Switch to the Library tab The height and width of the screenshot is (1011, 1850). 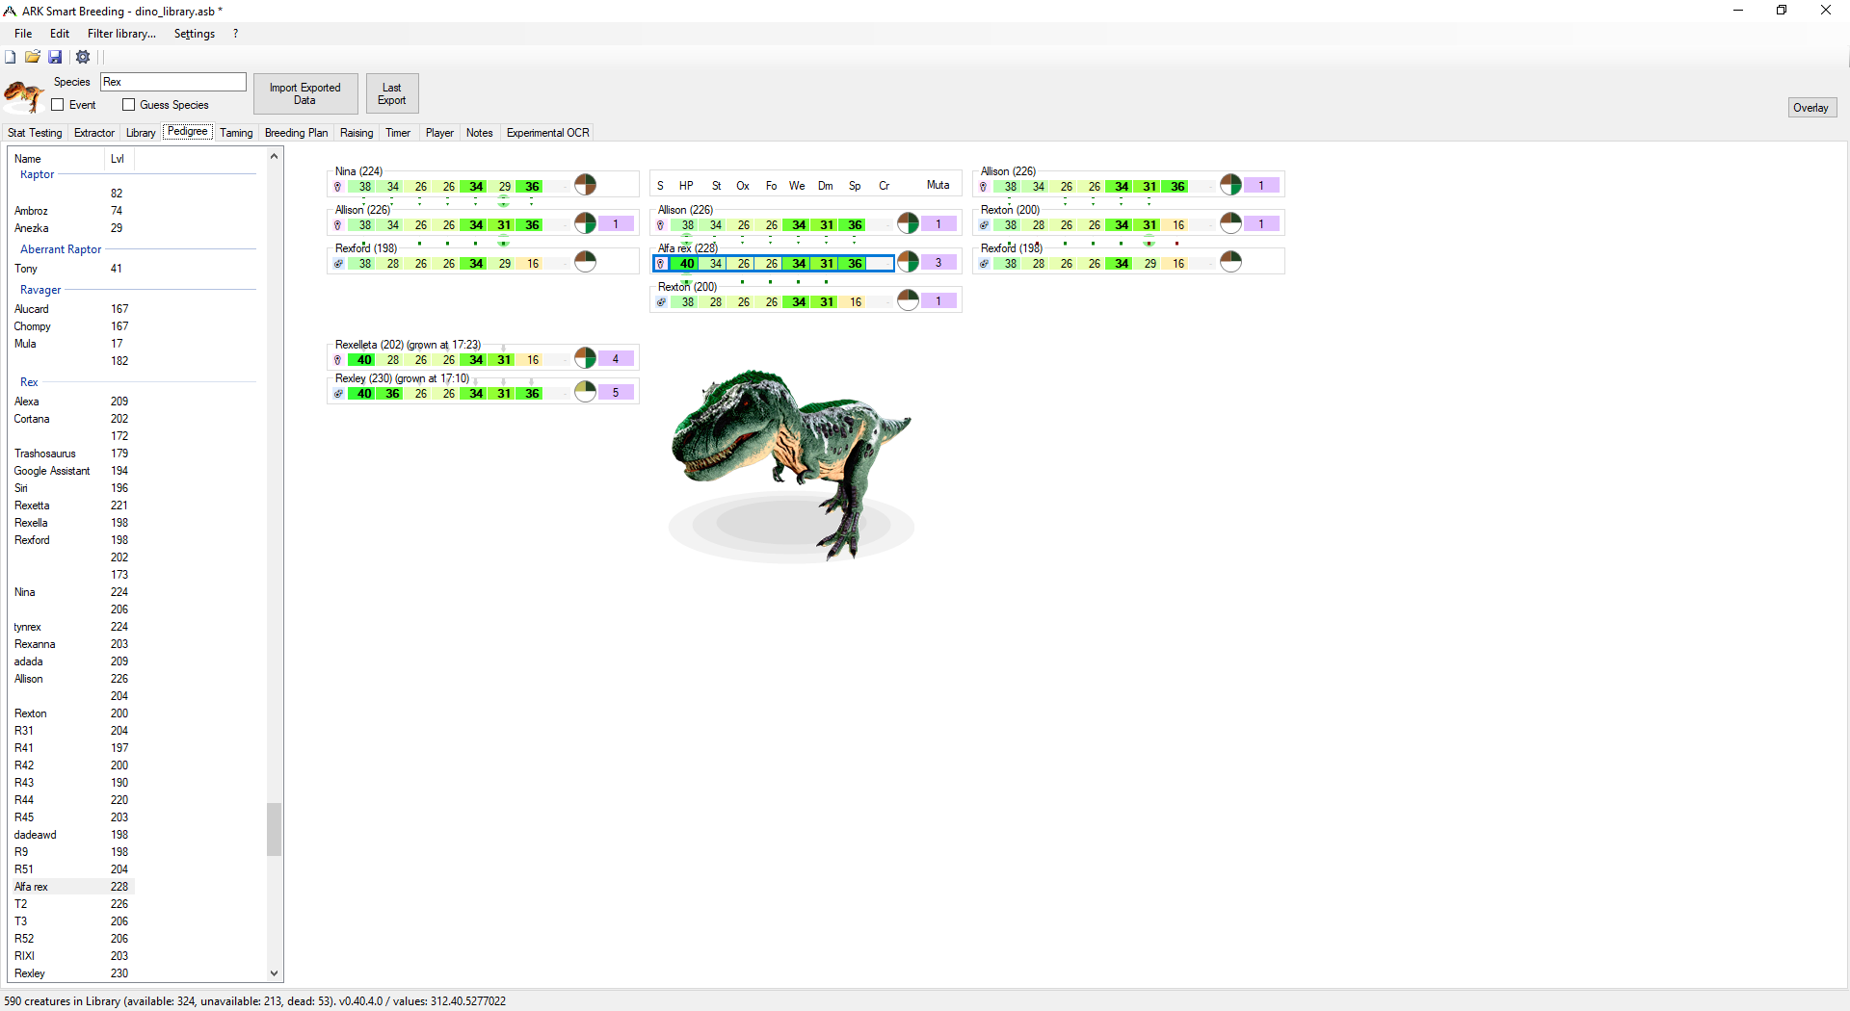(141, 133)
